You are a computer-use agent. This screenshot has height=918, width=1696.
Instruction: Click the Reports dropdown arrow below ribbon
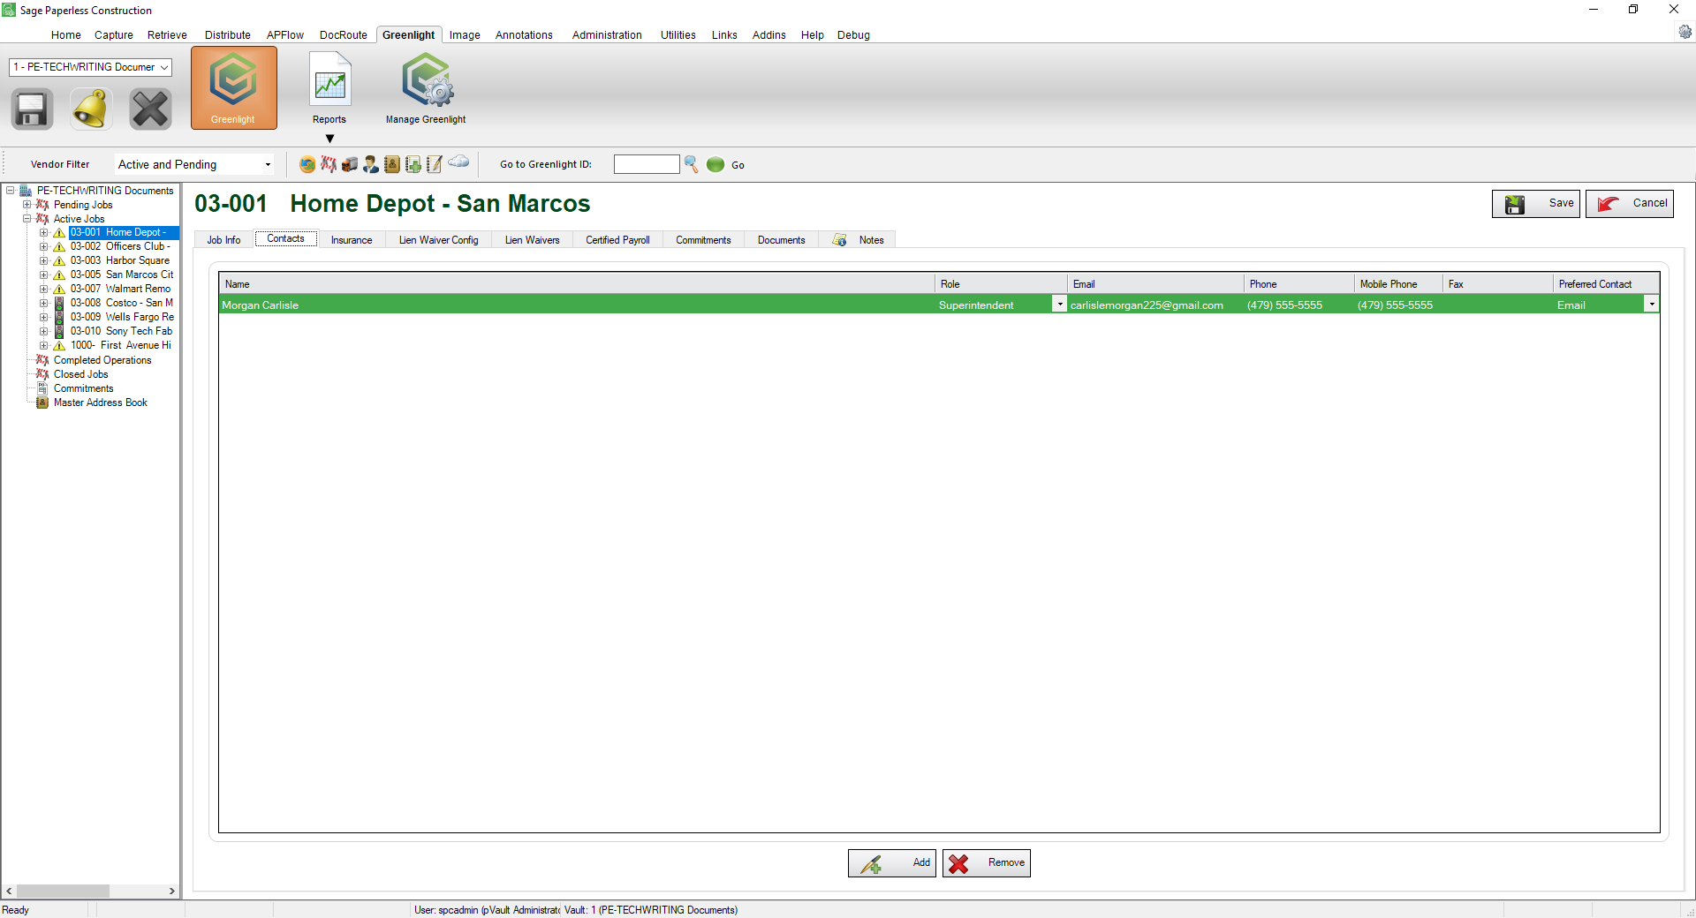pos(329,139)
